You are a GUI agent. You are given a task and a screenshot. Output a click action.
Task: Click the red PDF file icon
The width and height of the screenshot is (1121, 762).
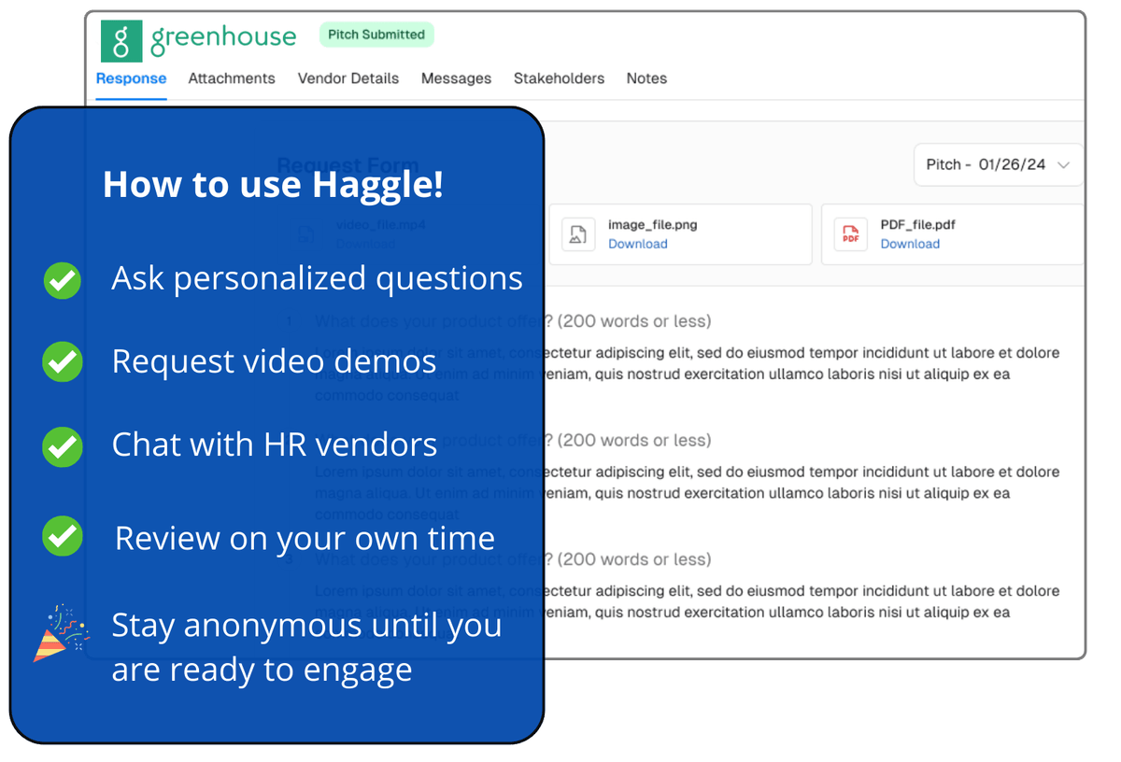click(x=850, y=234)
